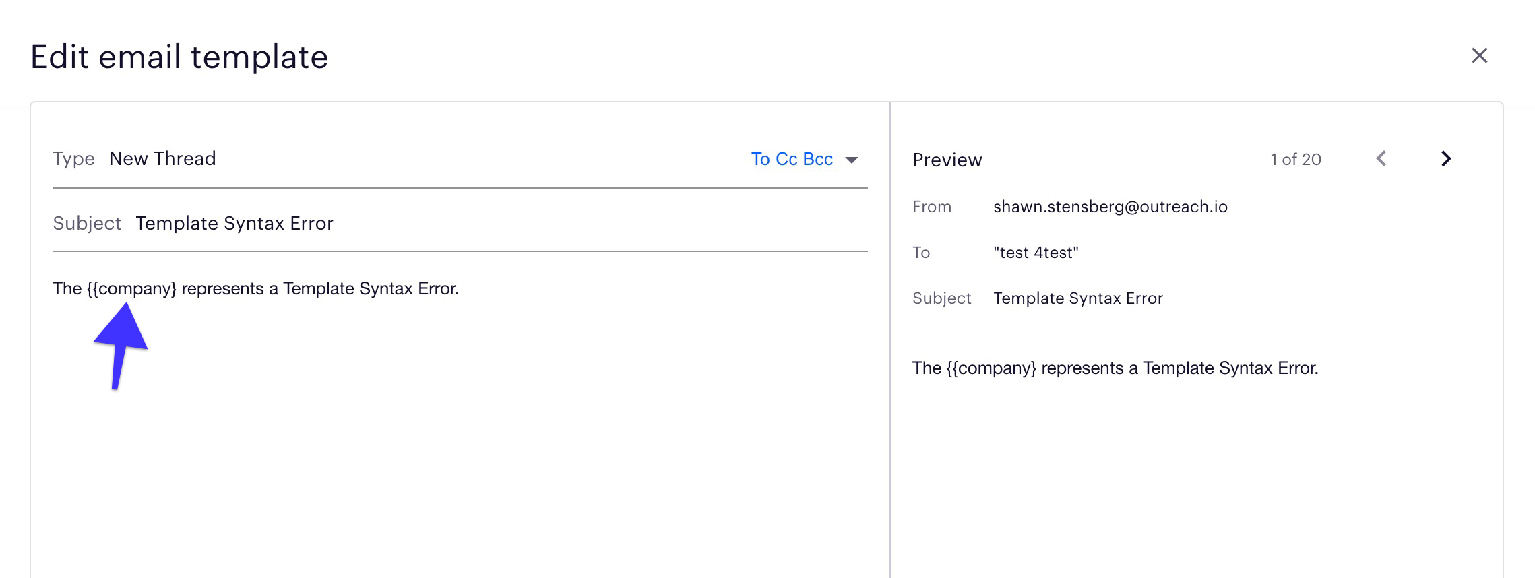1535x578 pixels.
Task: Click the Subject label in the editor
Action: (x=87, y=224)
